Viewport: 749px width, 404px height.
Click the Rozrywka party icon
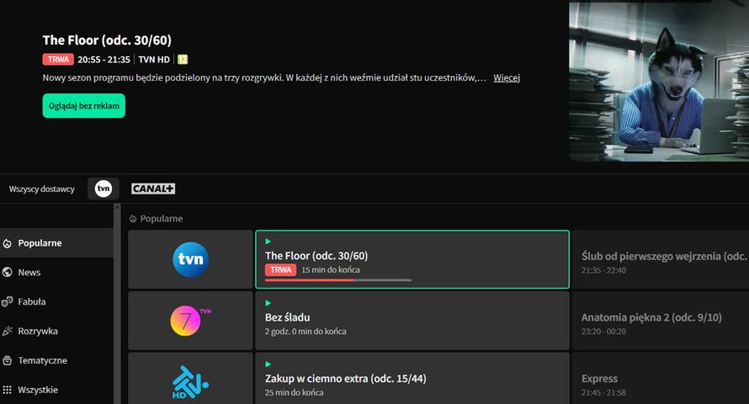[x=8, y=331]
